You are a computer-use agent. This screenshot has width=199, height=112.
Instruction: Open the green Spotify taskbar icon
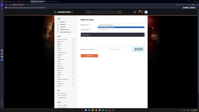103,110
